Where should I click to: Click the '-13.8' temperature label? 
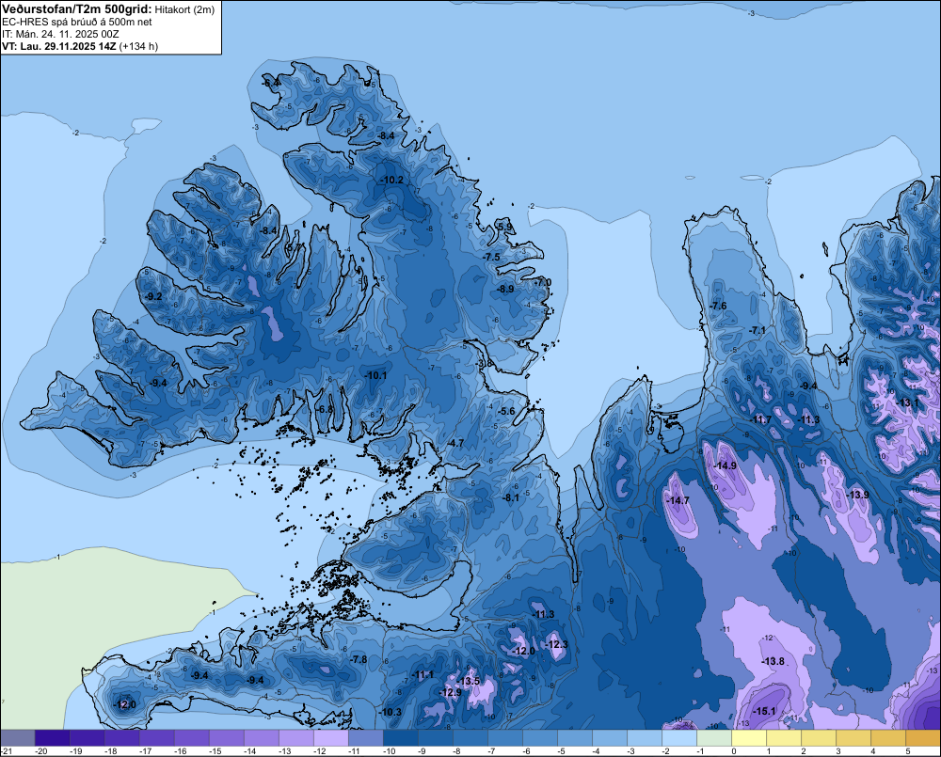point(773,661)
